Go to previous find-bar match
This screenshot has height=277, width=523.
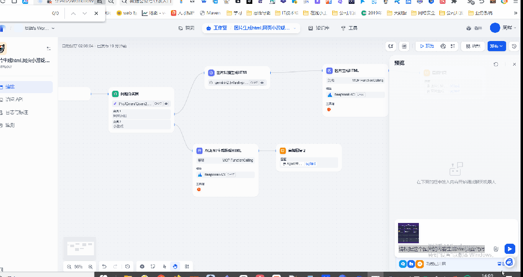pyautogui.click(x=74, y=14)
